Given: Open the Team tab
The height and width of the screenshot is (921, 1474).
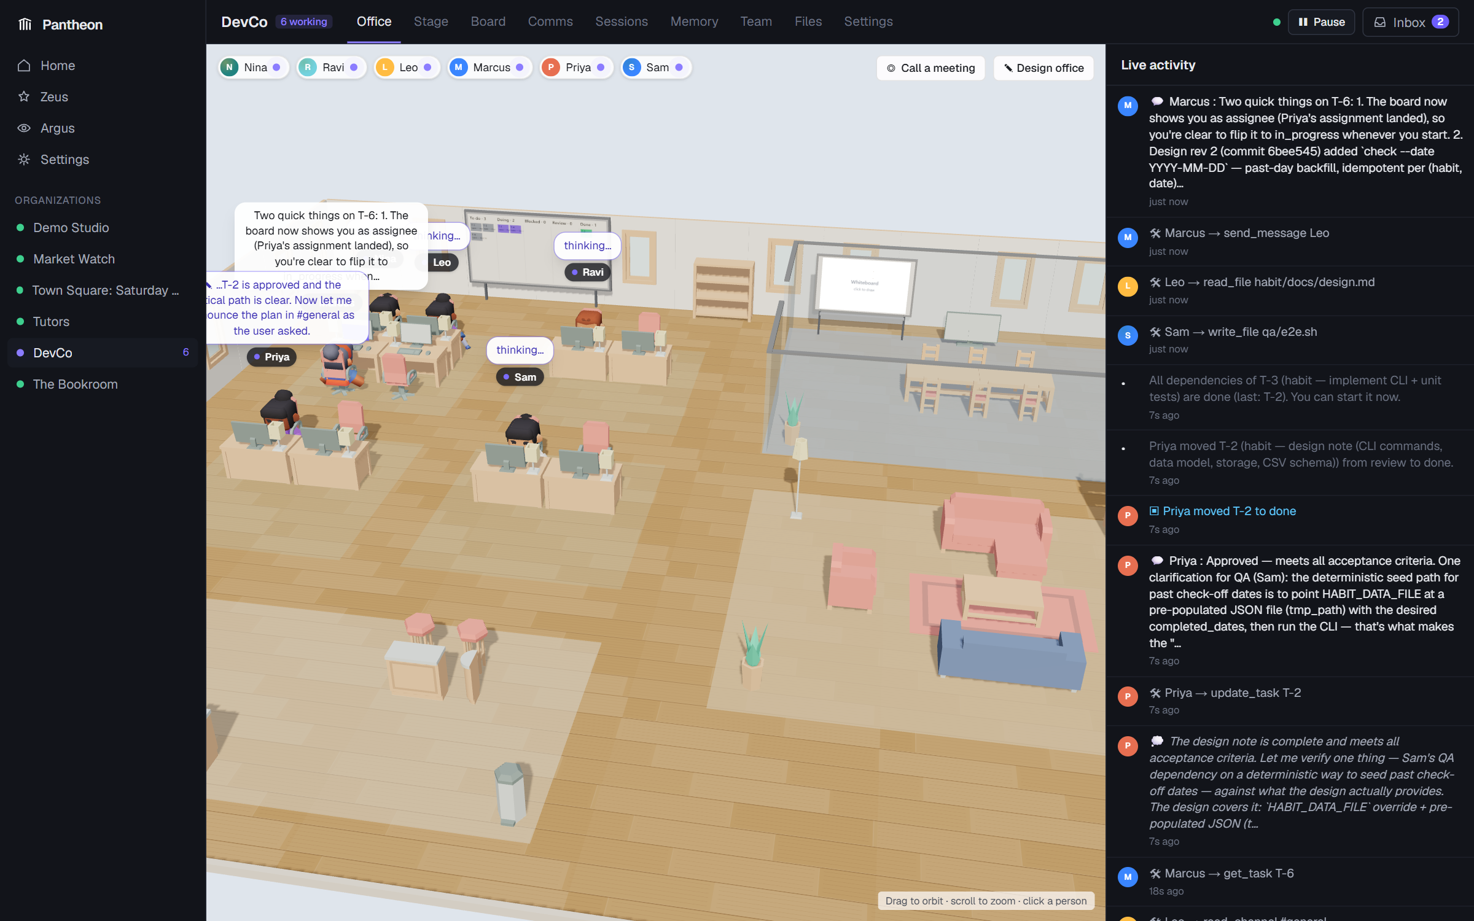Looking at the screenshot, I should [x=755, y=21].
